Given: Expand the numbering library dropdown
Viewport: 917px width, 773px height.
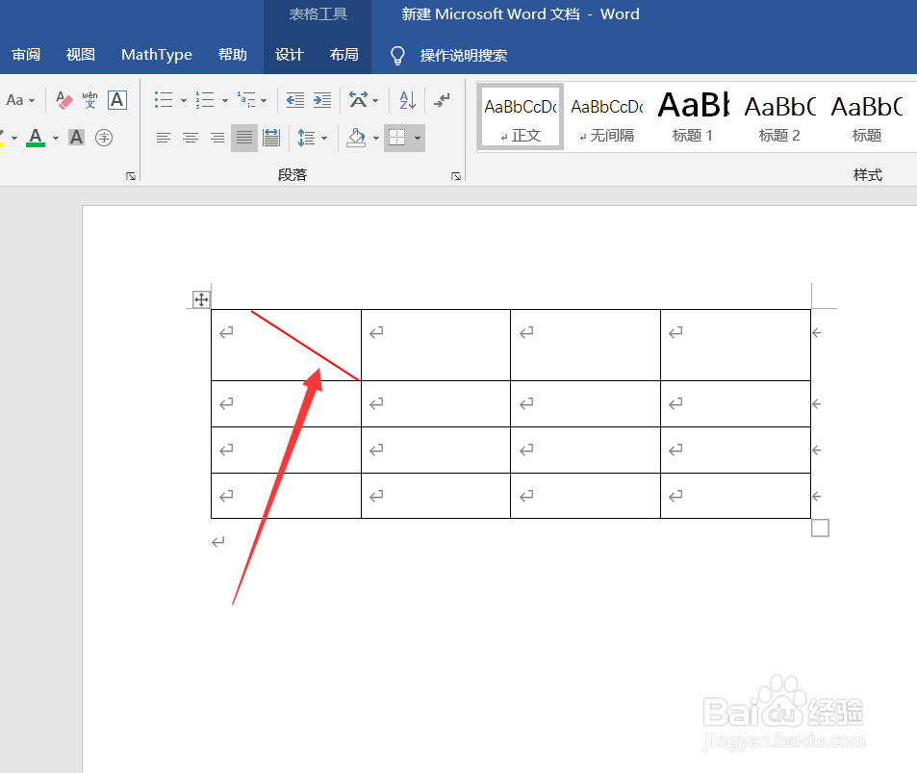Looking at the screenshot, I should tap(224, 101).
